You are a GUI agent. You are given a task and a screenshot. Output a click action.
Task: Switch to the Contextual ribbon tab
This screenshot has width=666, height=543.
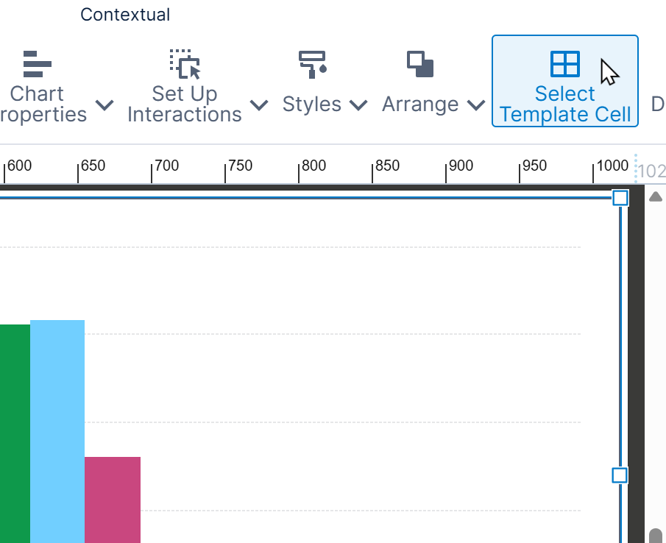coord(125,14)
